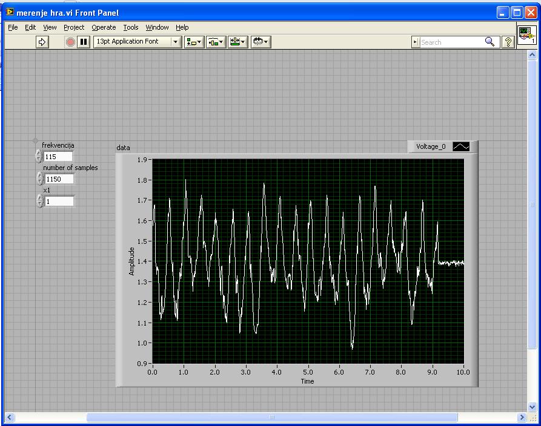Click the x1 increment/decrement stepper
This screenshot has width=541, height=426.
(x=40, y=200)
